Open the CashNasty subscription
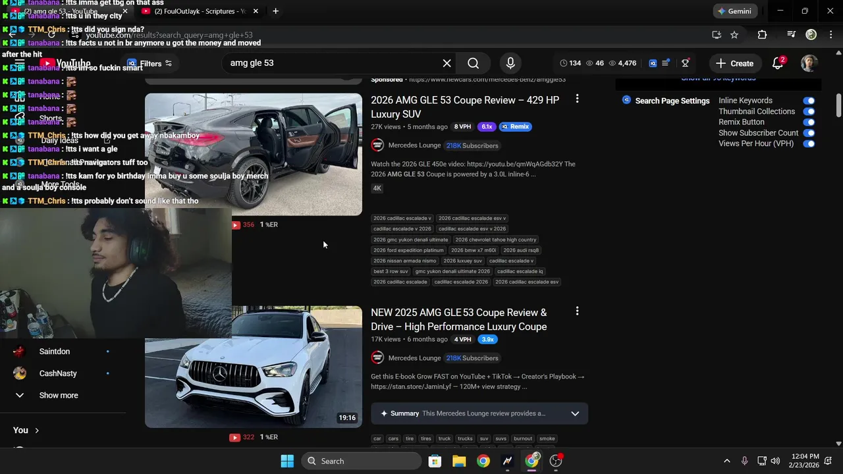Image resolution: width=843 pixels, height=474 pixels. (58, 373)
